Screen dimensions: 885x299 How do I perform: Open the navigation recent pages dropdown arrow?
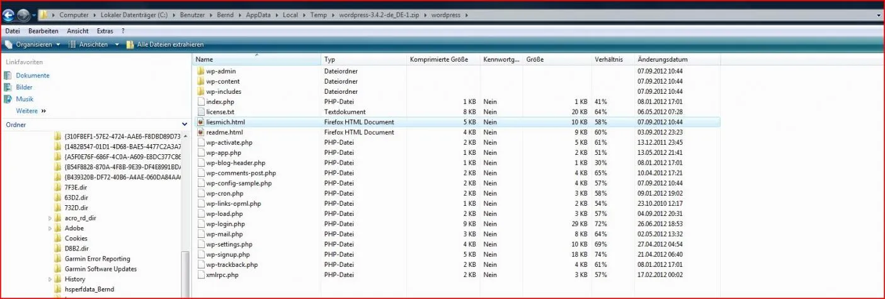tap(34, 14)
